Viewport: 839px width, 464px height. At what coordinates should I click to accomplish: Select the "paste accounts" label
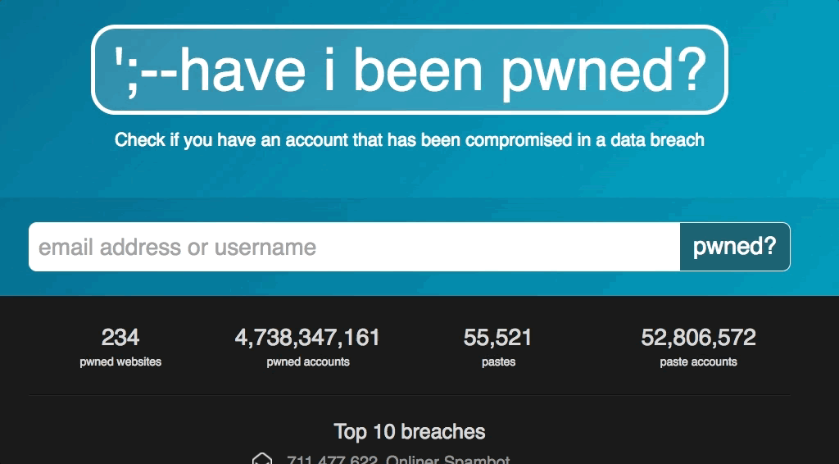click(x=698, y=362)
